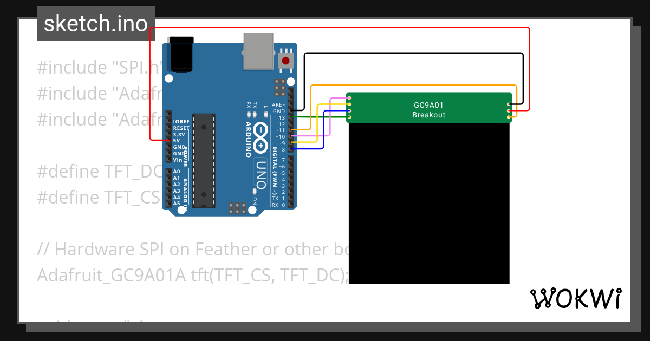Open the sketch.ino tab
650x341 pixels.
click(95, 23)
